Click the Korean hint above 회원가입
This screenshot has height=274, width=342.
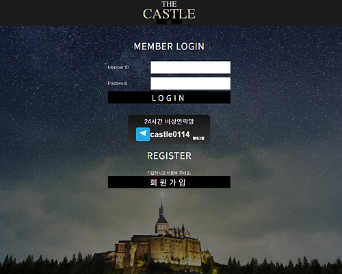(169, 173)
